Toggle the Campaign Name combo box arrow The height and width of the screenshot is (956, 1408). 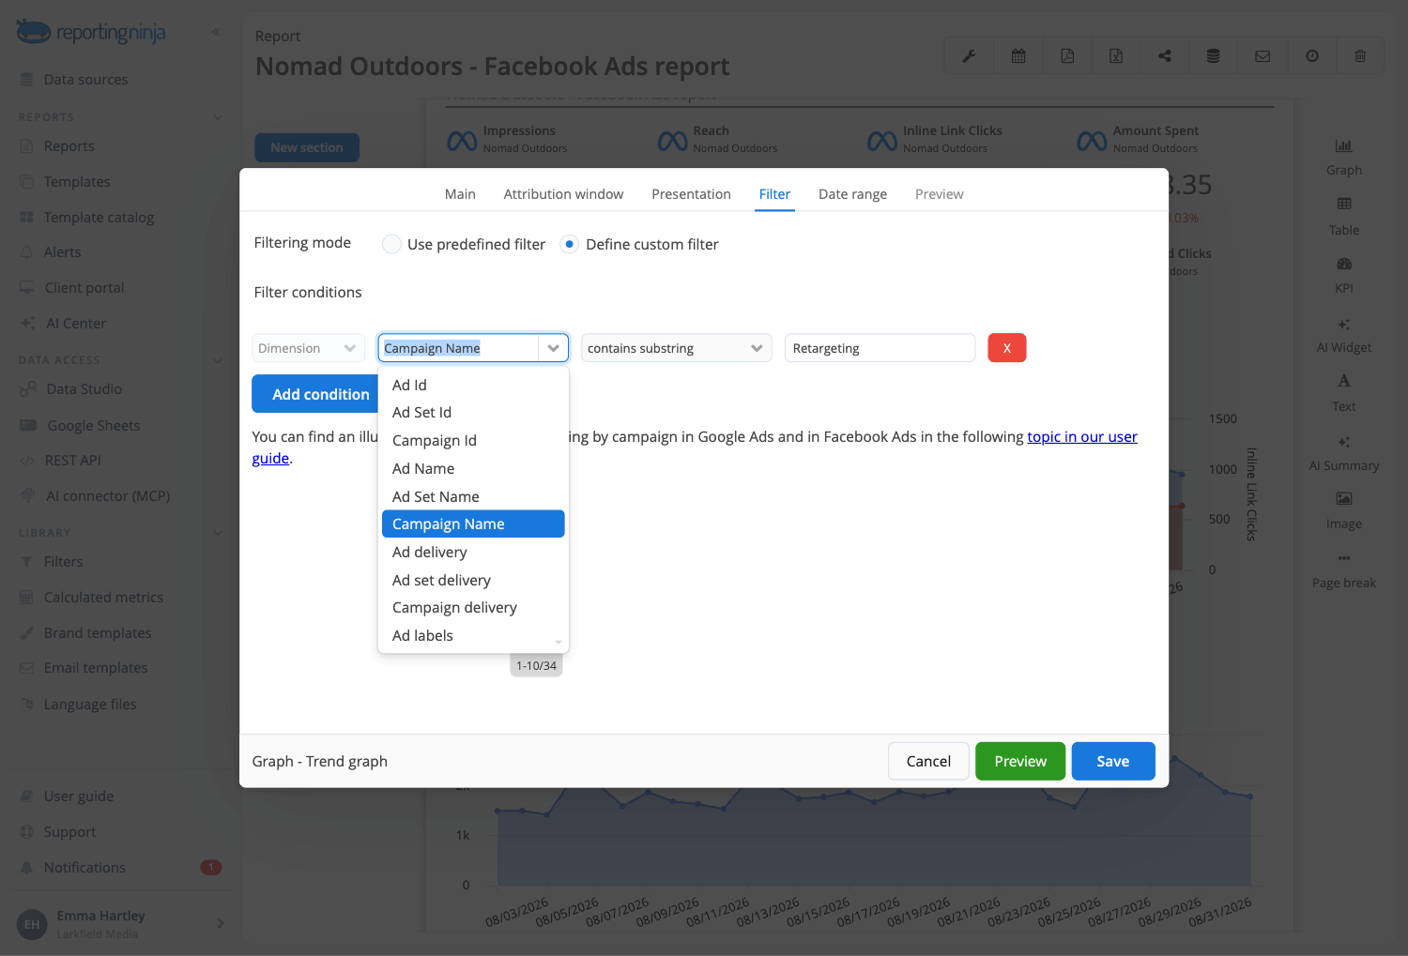coord(553,348)
